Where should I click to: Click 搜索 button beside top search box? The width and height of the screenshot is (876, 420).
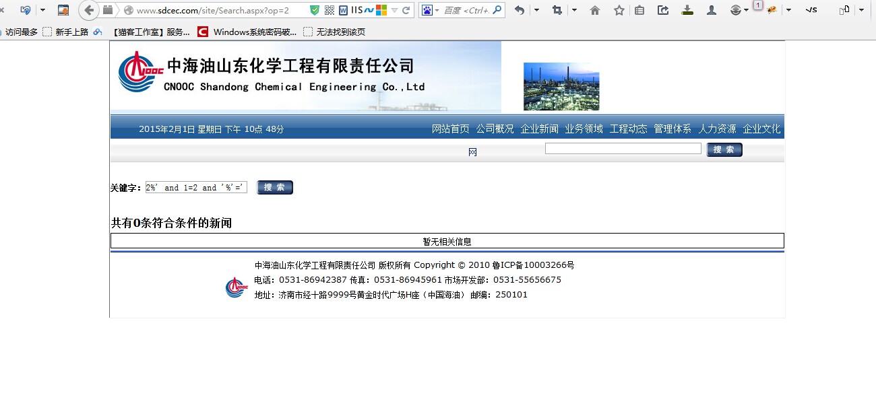(x=724, y=149)
